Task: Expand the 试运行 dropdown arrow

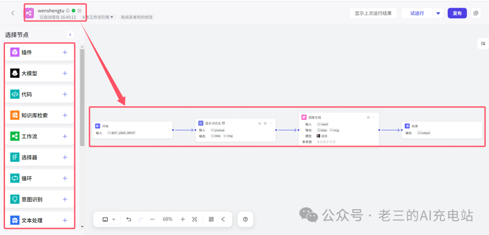Action: tap(438, 13)
